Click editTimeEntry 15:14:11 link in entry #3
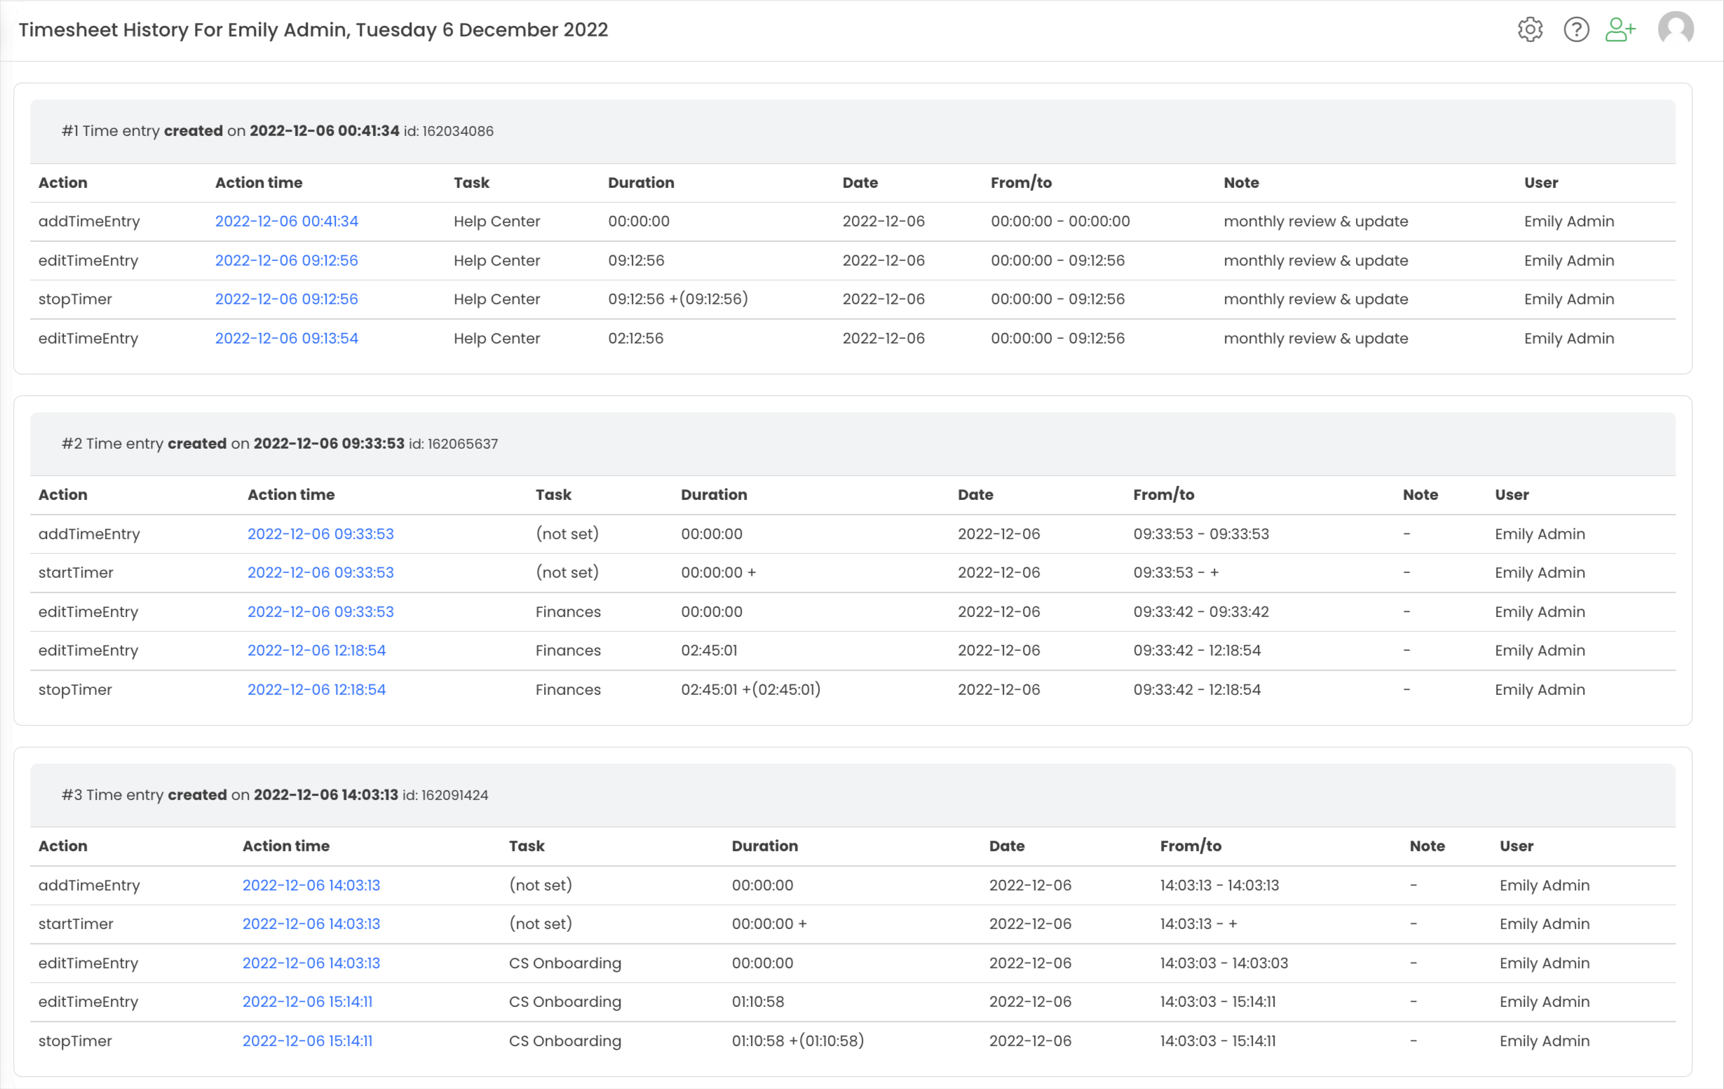The height and width of the screenshot is (1089, 1724). (x=307, y=1001)
